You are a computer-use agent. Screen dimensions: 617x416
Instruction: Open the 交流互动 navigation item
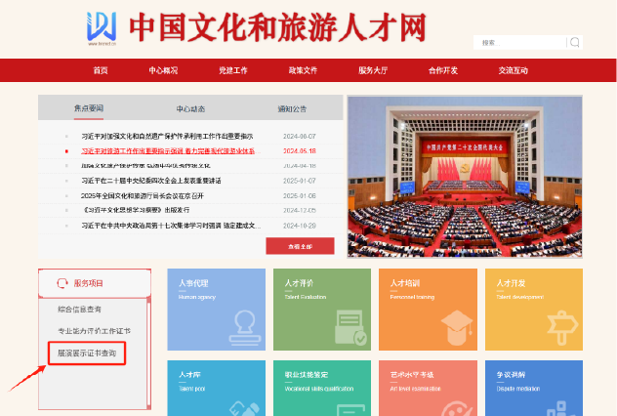(x=514, y=70)
